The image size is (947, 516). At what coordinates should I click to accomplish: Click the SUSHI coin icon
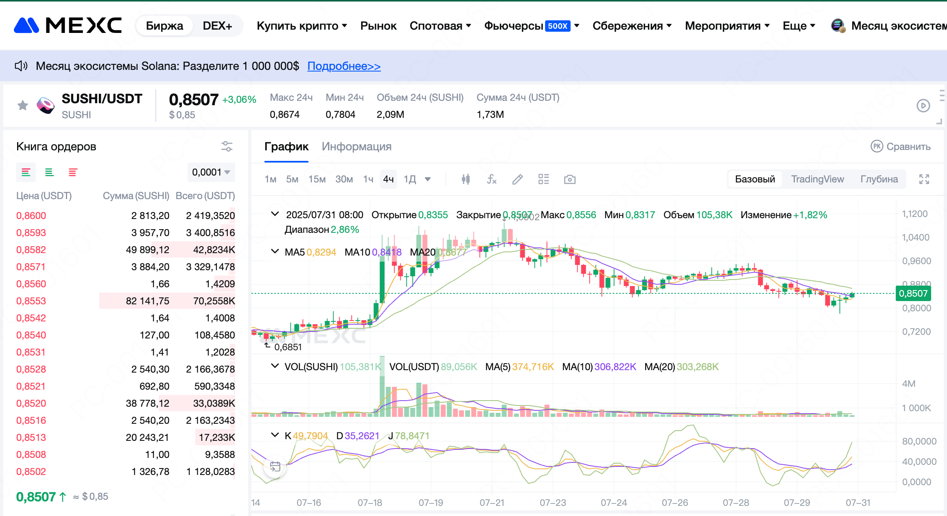click(46, 106)
